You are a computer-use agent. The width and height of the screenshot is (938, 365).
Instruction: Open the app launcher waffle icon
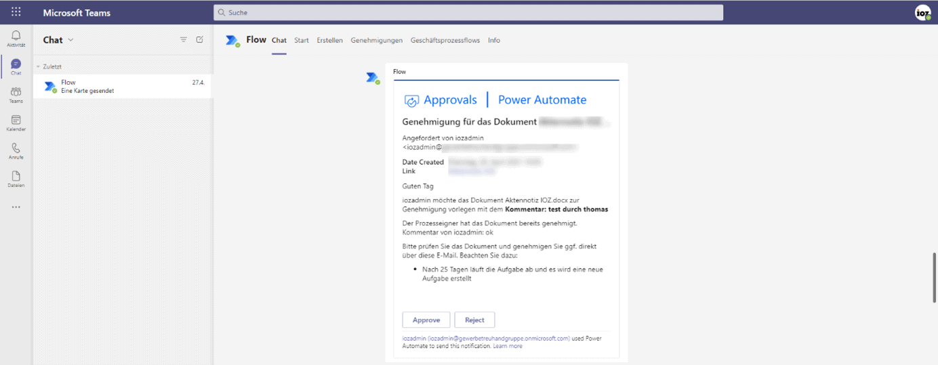(x=16, y=12)
